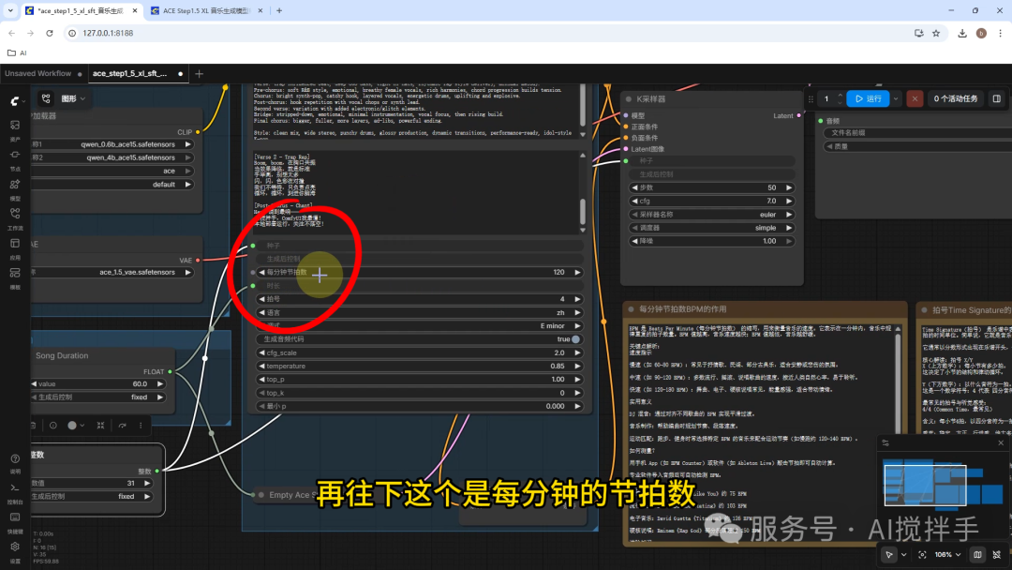Toggle 生成音频代码 true switch
Screen dimensions: 1012x570
point(575,338)
